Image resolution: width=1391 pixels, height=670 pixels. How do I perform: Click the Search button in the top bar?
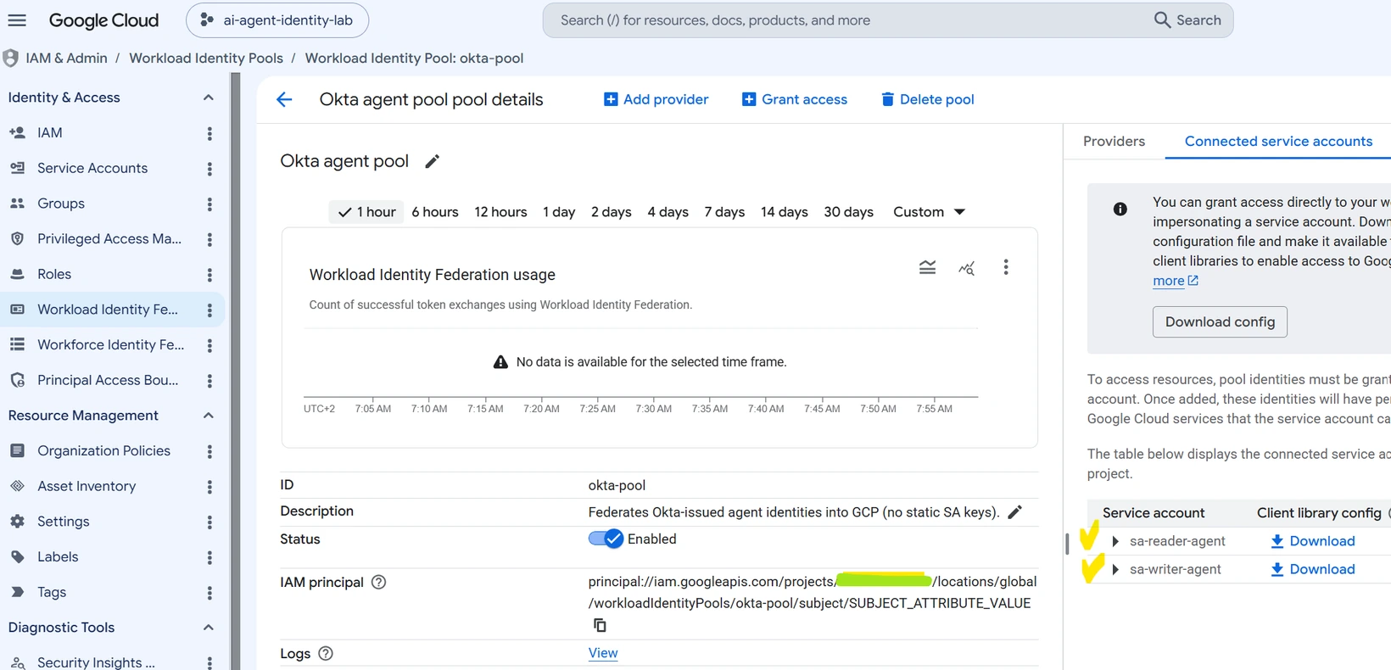tap(1187, 20)
